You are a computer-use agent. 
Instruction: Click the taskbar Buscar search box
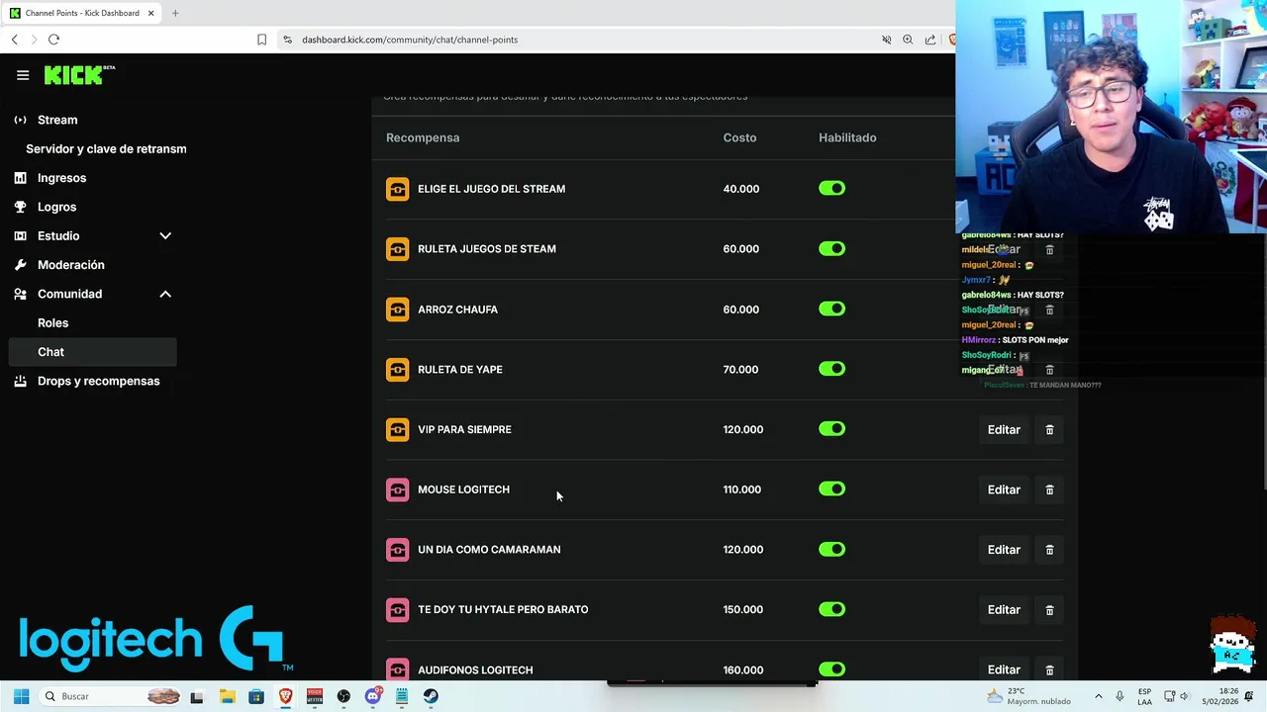111,696
